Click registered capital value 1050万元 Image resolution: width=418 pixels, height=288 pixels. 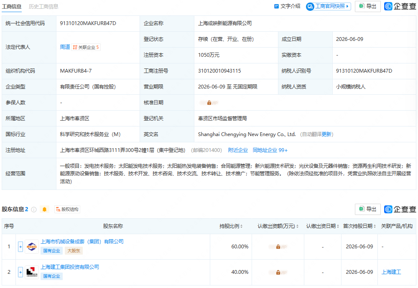click(x=209, y=55)
